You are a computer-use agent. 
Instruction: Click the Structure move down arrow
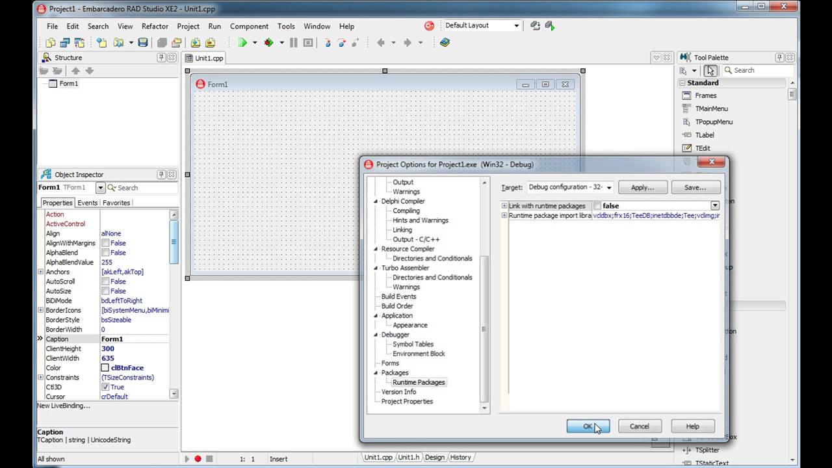click(90, 71)
